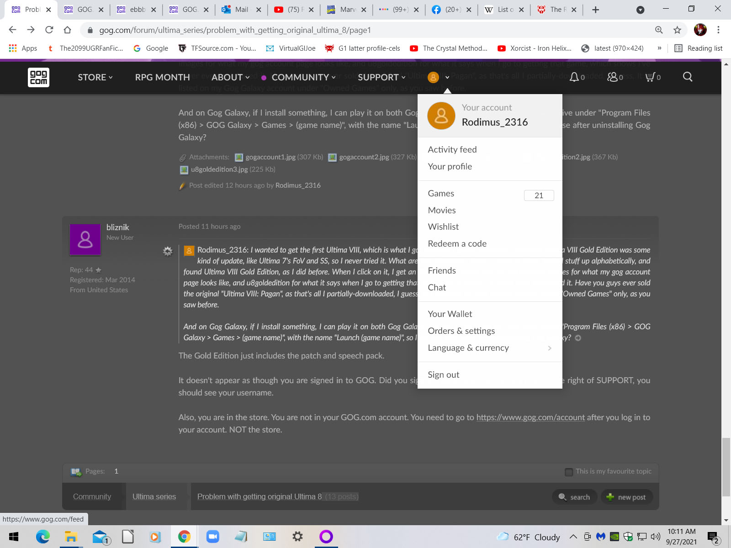Click the gear icon beside bliznik's post
The width and height of the screenshot is (731, 548).
(x=168, y=251)
